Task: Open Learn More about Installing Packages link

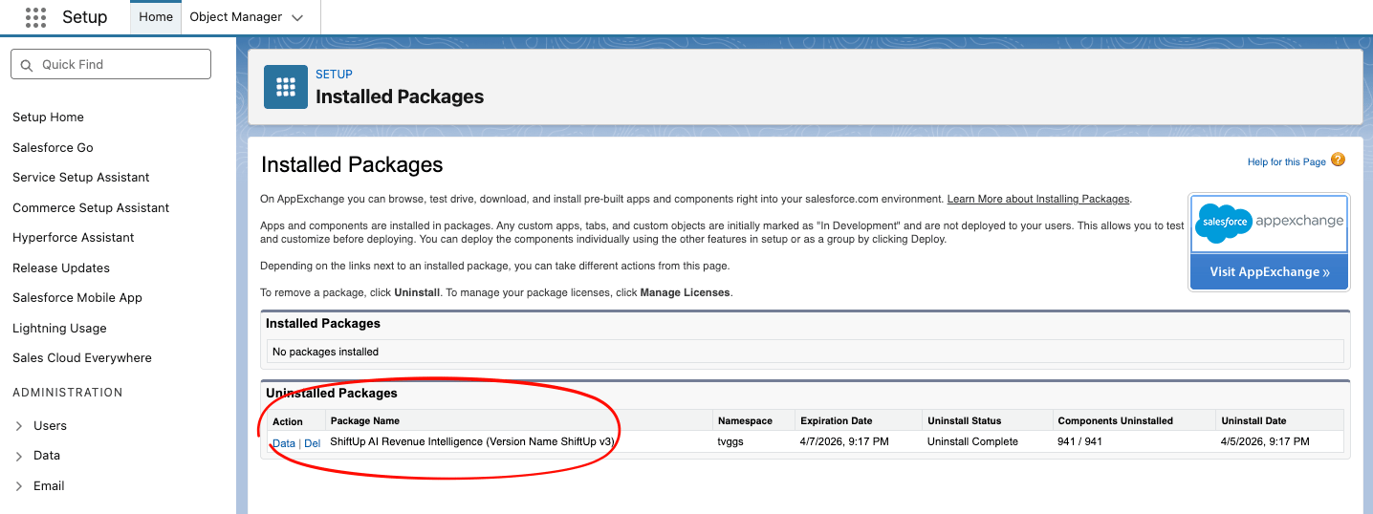Action: [x=1038, y=199]
